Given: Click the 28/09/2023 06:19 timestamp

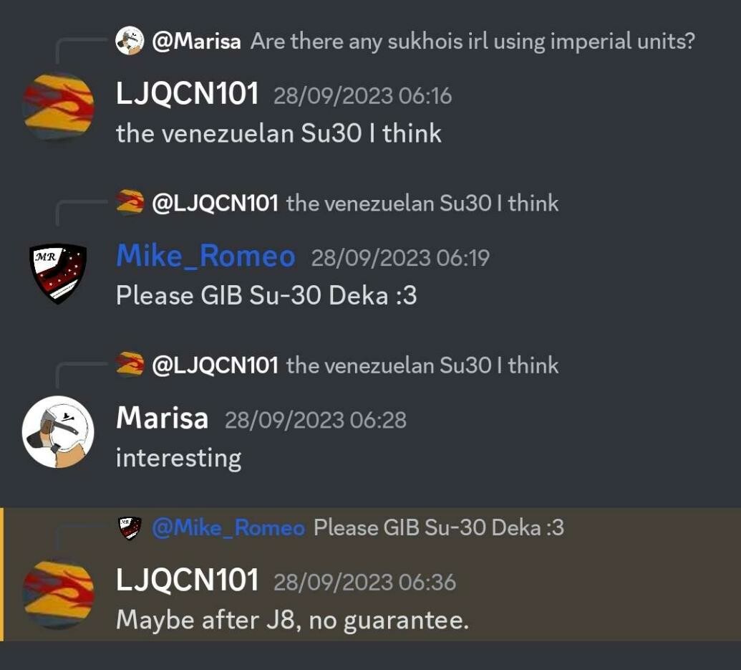Looking at the screenshot, I should (400, 258).
